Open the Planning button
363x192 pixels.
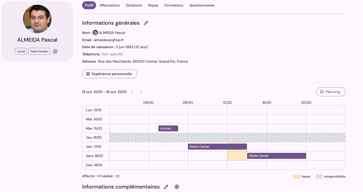[330, 92]
